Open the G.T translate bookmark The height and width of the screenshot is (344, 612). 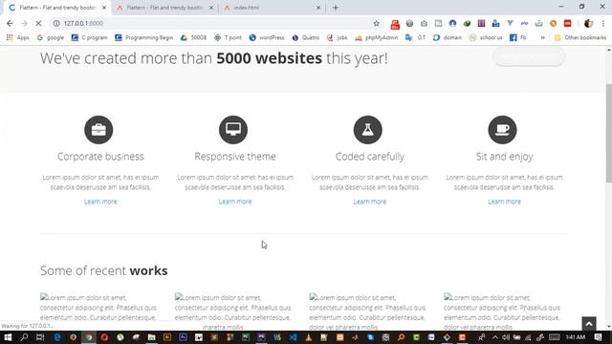pyautogui.click(x=415, y=37)
